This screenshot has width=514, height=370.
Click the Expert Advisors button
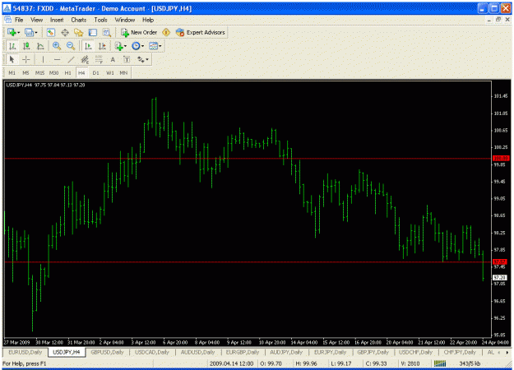201,32
